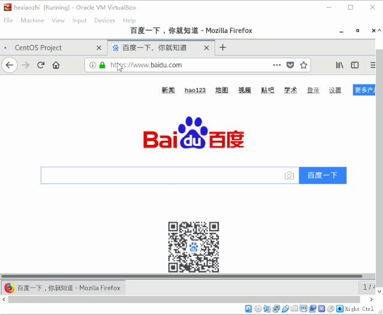The height and width of the screenshot is (315, 383).
Task: Click the 设置 settings link
Action: coord(335,90)
